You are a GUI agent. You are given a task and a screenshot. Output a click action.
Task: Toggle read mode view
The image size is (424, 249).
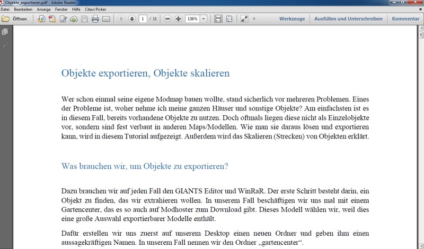coord(244,19)
